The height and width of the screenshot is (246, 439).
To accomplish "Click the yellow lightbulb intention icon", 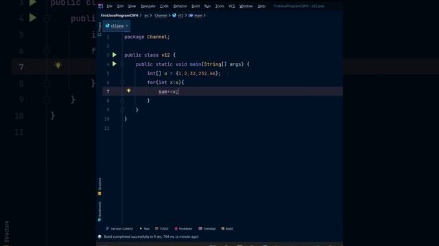I will pos(128,91).
